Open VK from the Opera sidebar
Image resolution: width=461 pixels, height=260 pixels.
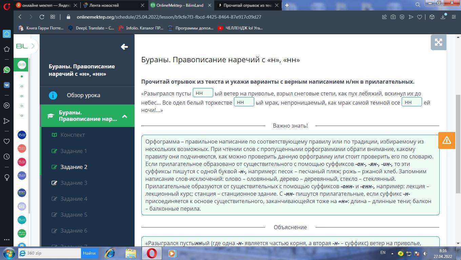(x=6, y=85)
